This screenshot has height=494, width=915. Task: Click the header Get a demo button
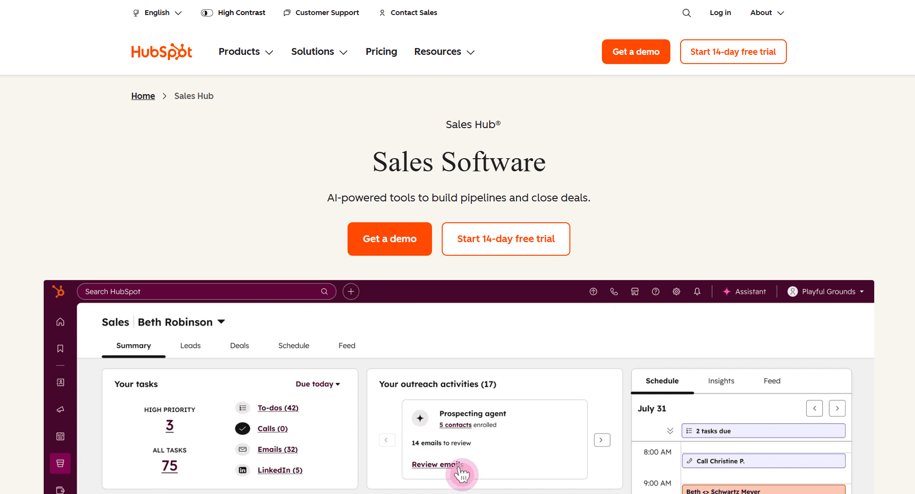pos(636,51)
